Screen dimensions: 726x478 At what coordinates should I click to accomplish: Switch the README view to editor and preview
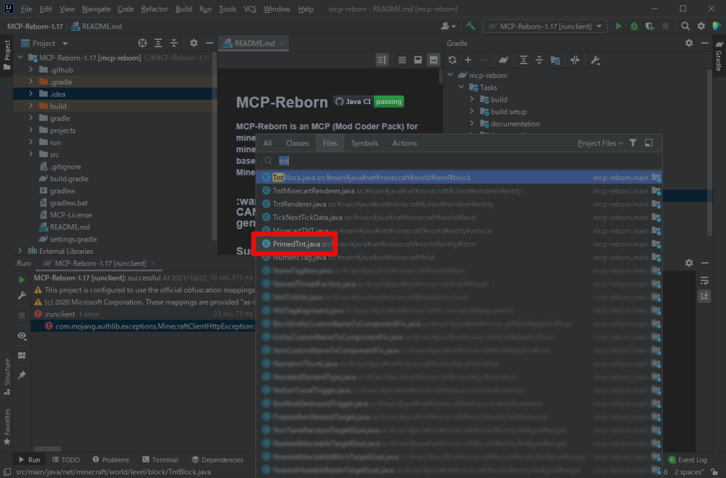click(417, 60)
